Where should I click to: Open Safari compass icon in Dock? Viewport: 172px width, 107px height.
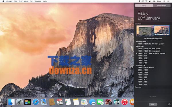pyautogui.click(x=36, y=102)
